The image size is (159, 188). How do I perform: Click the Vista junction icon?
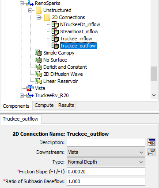click(x=30, y=88)
